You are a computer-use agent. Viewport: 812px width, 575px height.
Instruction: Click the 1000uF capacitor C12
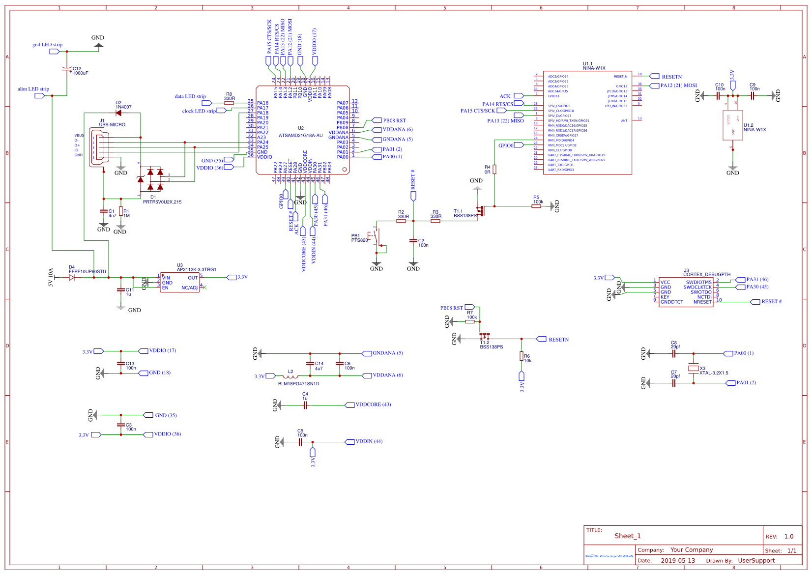click(x=66, y=69)
